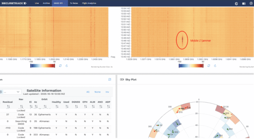This screenshot has height=139, width=254.
Task: Open the documentation book icon in top bar
Action: pyautogui.click(x=244, y=3)
